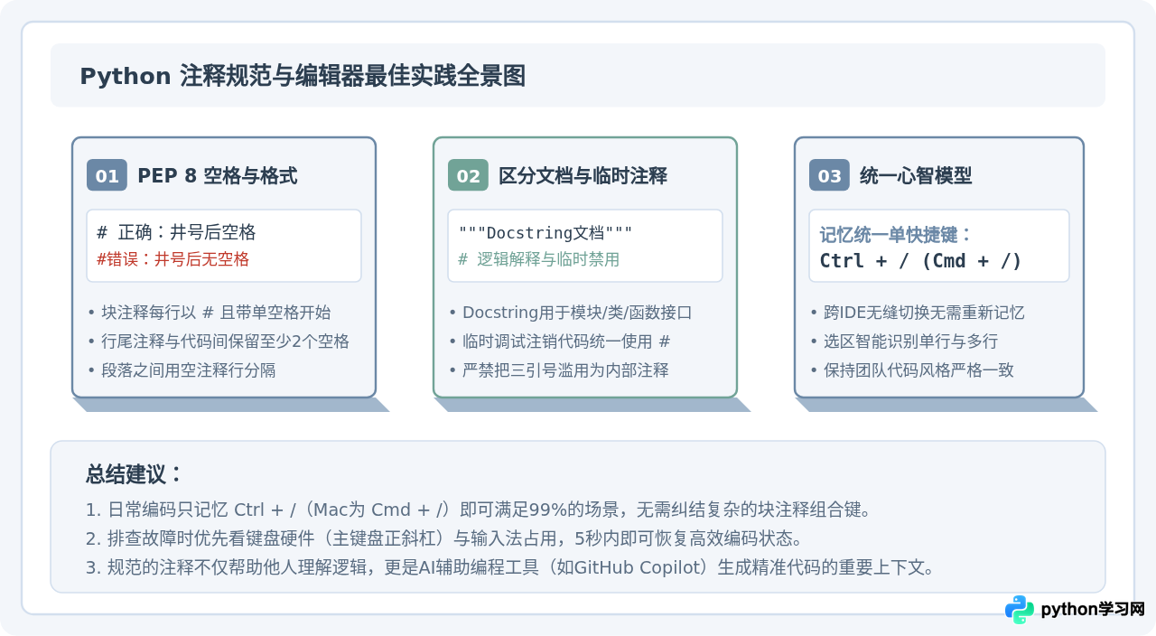Viewport: 1156px width, 636px height.
Task: Click heading '统一心智模型'
Action: pos(916,176)
